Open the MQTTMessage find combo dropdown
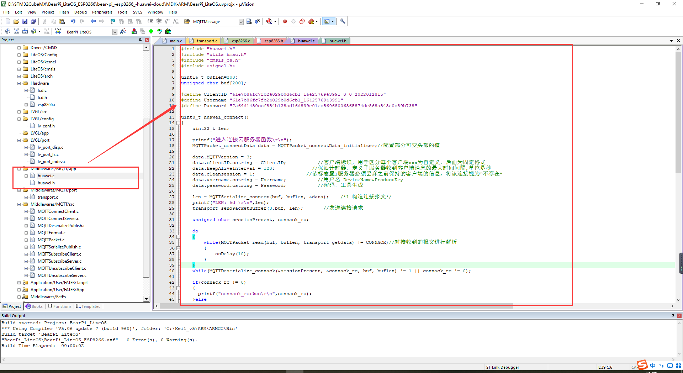Image resolution: width=683 pixels, height=373 pixels. pyautogui.click(x=241, y=22)
